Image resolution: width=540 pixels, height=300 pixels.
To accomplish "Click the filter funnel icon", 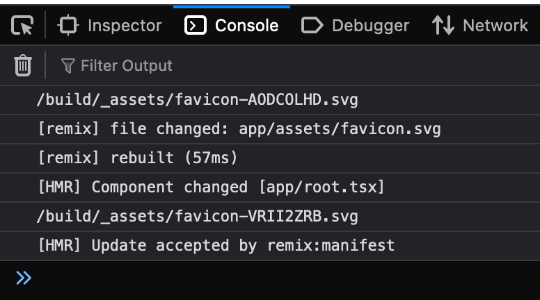I will pos(67,66).
